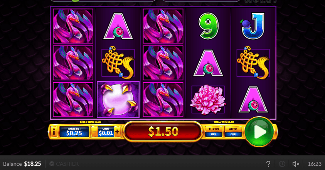Screen dimensions: 325x170
Task: Click the Balance $18.25 amount
Action: click(32, 164)
